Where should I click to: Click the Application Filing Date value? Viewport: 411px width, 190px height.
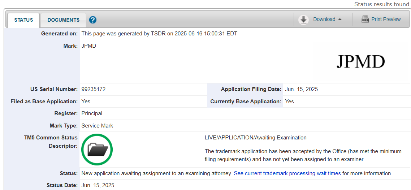coord(301,89)
